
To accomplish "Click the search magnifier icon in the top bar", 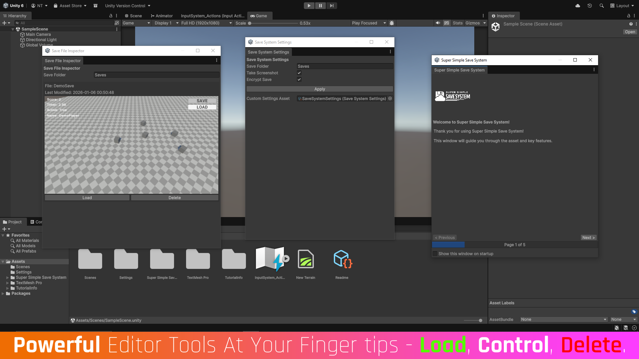I will (601, 6).
